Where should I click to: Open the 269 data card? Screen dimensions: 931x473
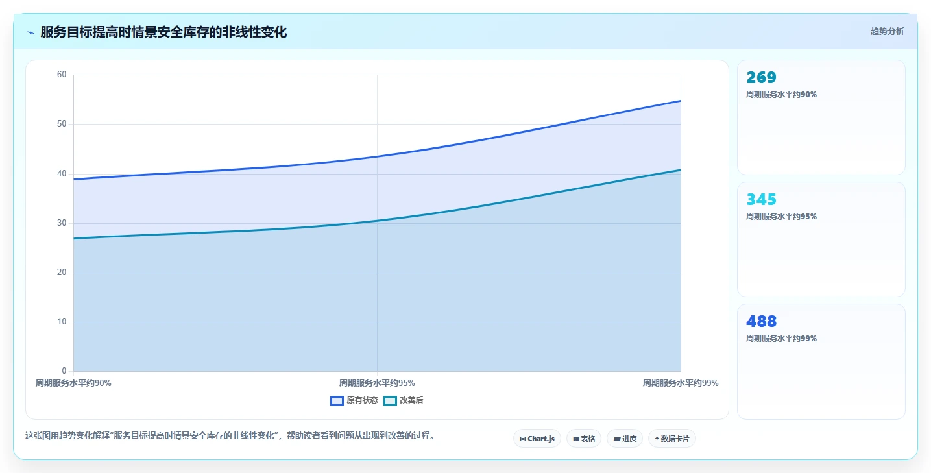(x=821, y=117)
